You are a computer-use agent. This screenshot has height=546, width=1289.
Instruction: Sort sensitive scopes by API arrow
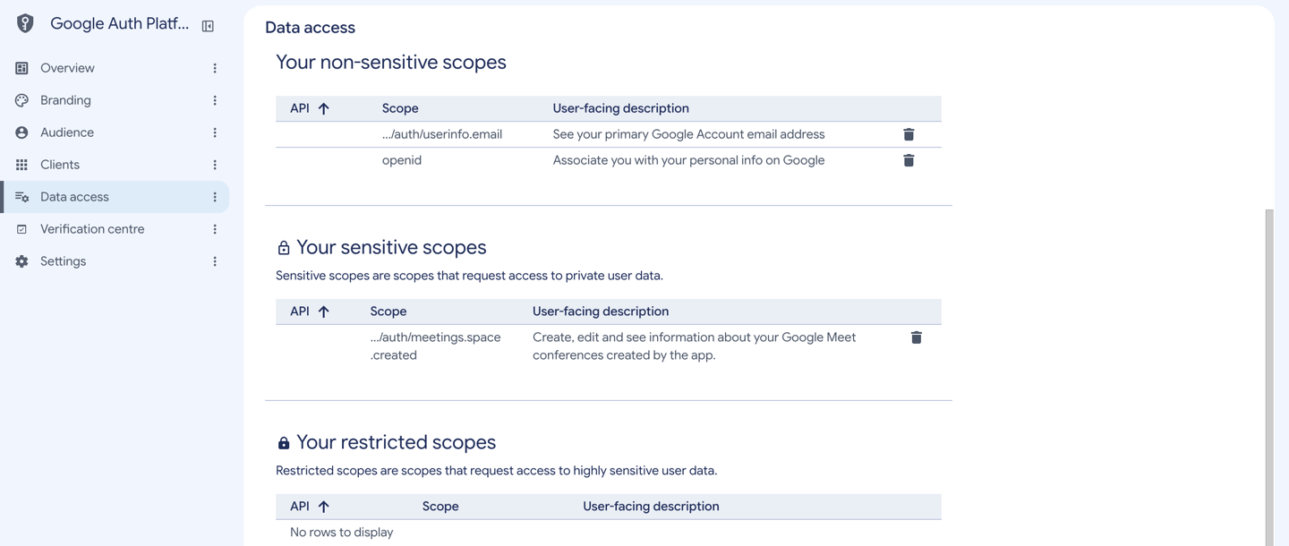tap(324, 311)
